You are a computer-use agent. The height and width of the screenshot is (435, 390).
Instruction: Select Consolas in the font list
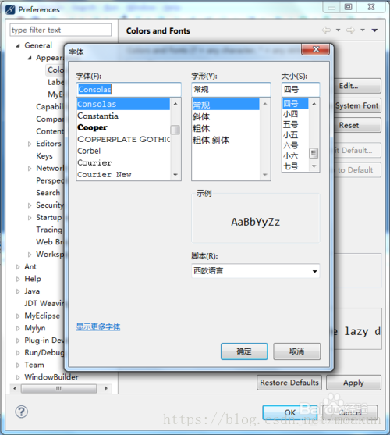tap(123, 105)
